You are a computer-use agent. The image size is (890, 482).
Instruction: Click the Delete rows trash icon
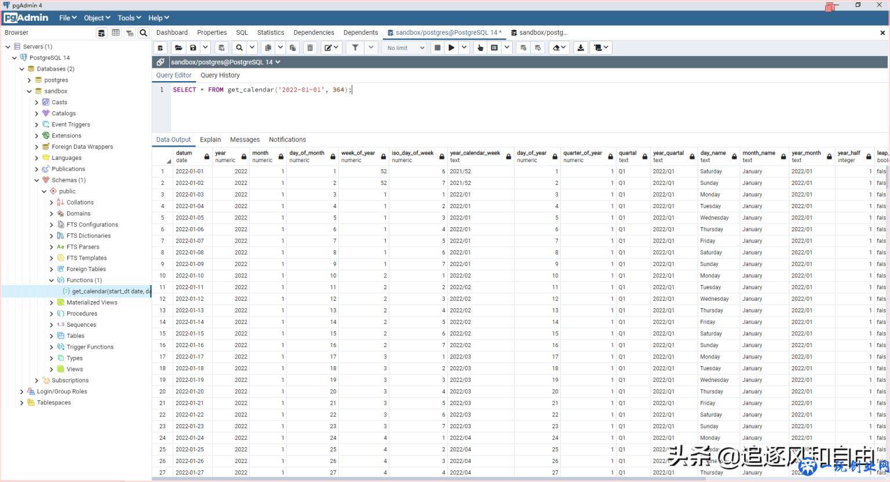310,48
